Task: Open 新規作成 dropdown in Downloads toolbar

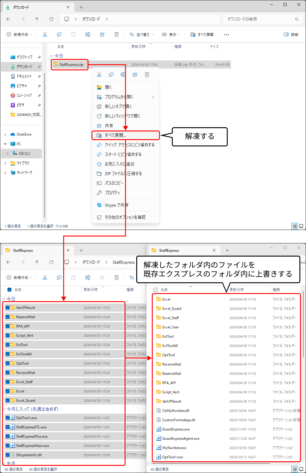Action: tap(19, 35)
